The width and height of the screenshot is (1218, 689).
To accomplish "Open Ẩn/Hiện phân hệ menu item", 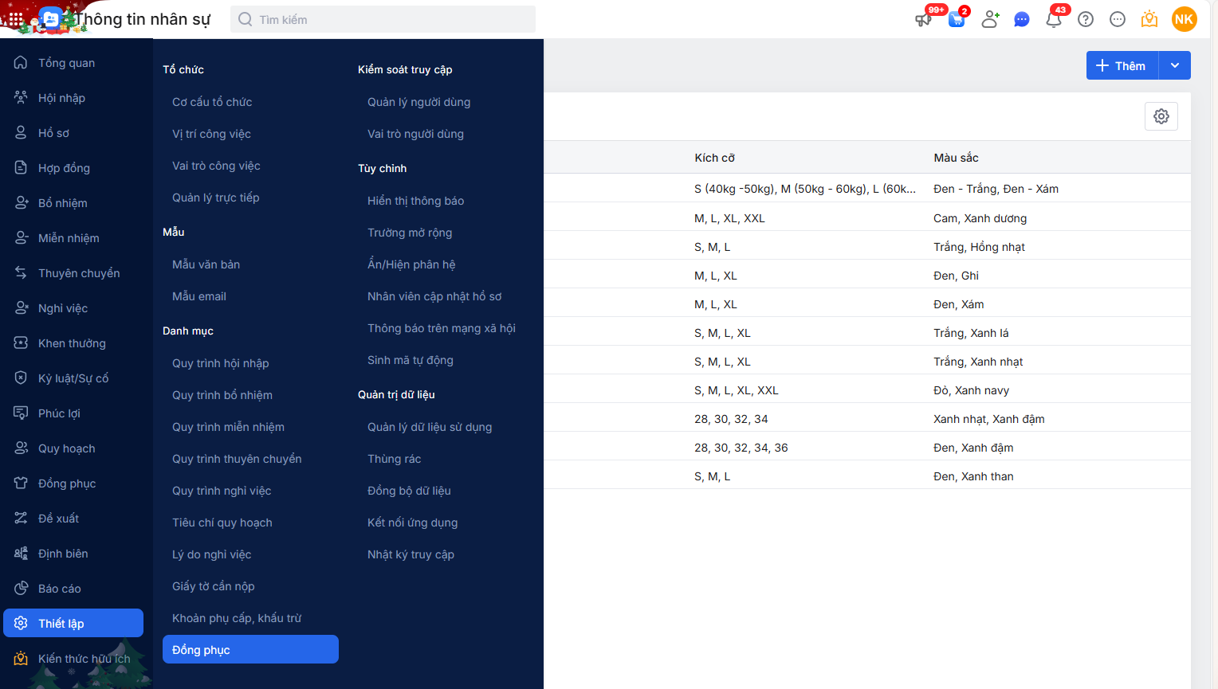I will (x=411, y=264).
